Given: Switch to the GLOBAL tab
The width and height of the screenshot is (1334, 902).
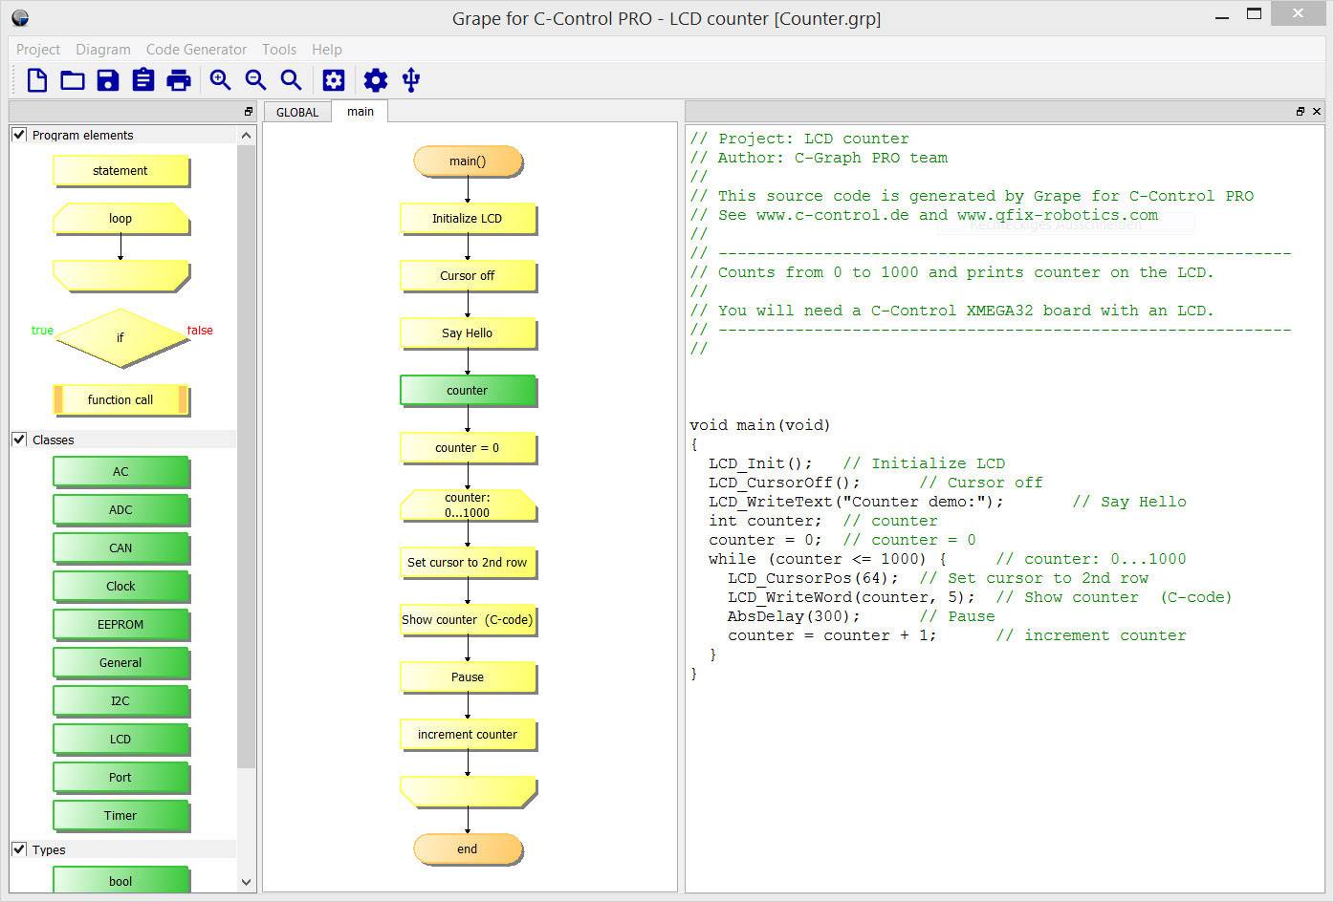Looking at the screenshot, I should [x=297, y=112].
